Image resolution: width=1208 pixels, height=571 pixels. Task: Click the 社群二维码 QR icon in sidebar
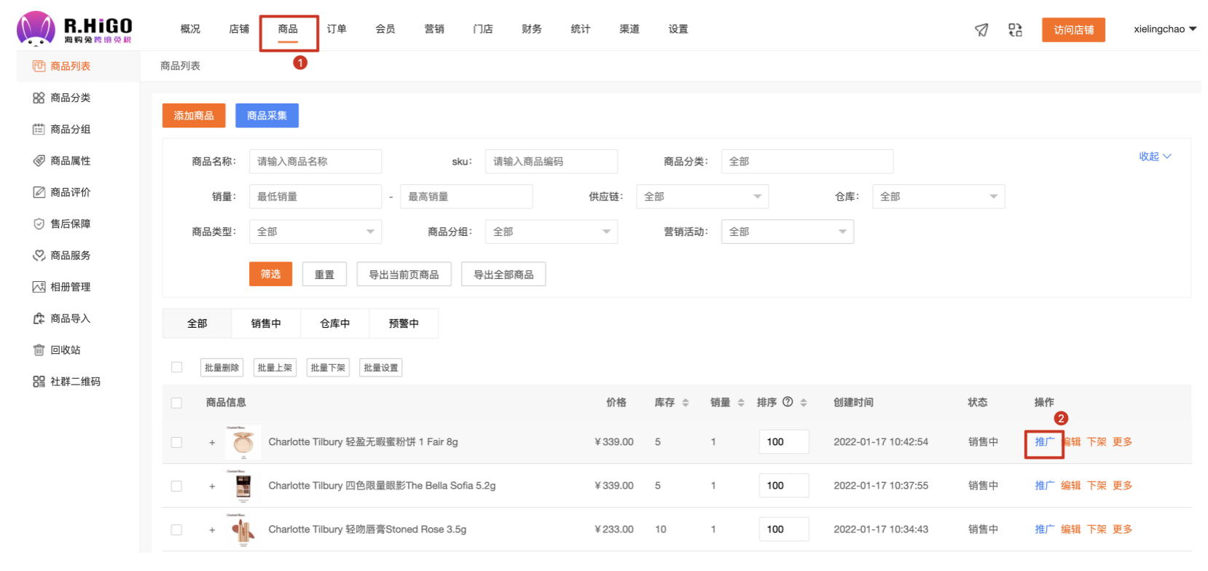tap(39, 382)
